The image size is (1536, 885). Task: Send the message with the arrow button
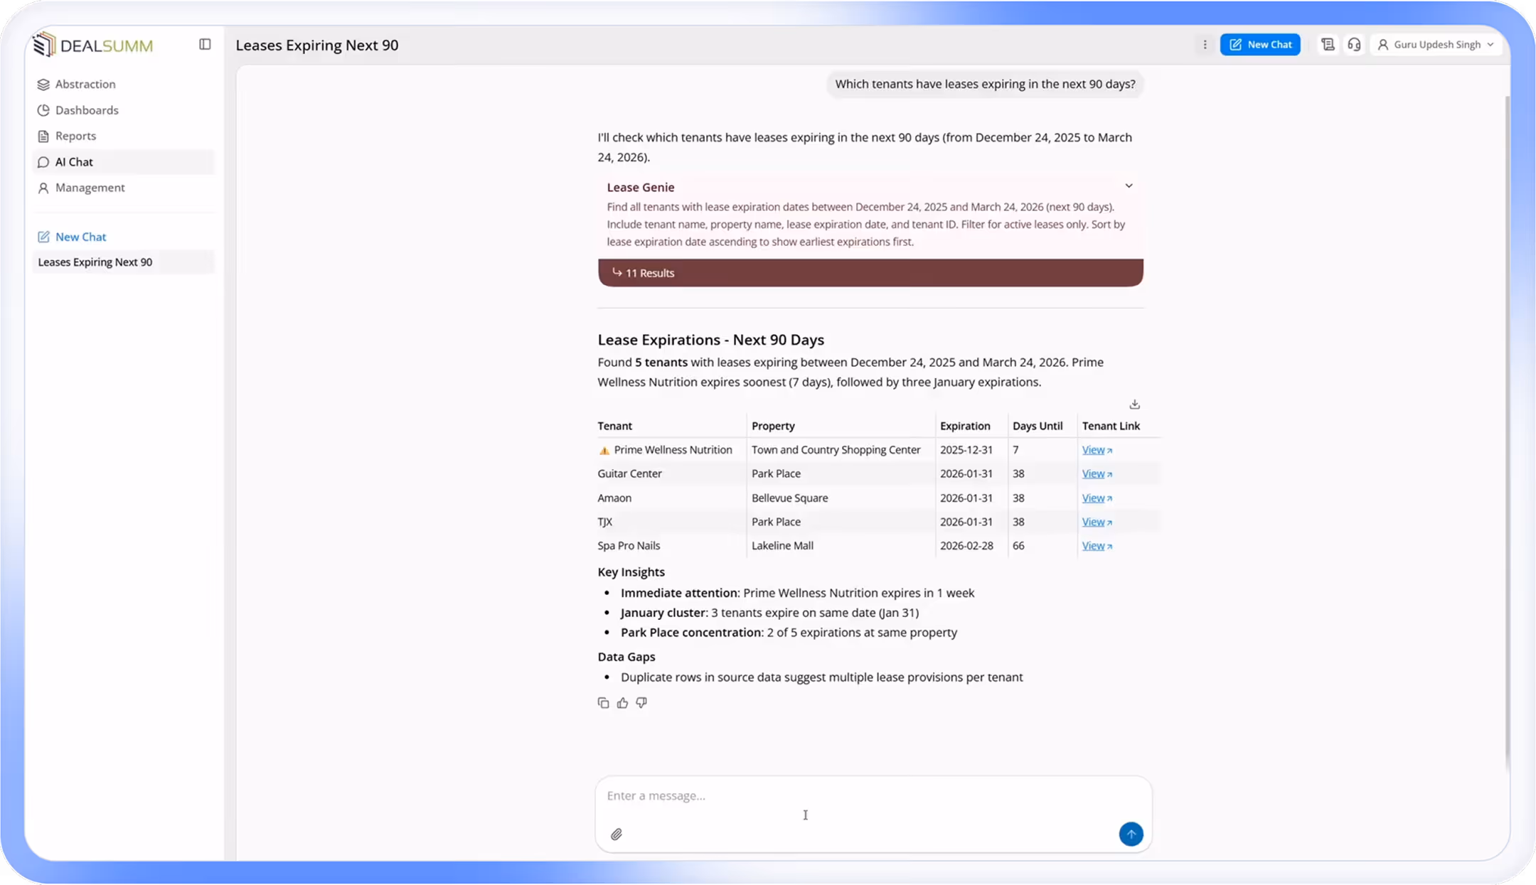click(1131, 834)
